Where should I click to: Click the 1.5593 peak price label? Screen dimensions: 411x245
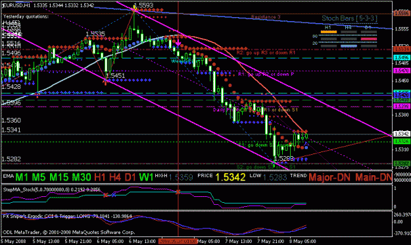point(143,5)
